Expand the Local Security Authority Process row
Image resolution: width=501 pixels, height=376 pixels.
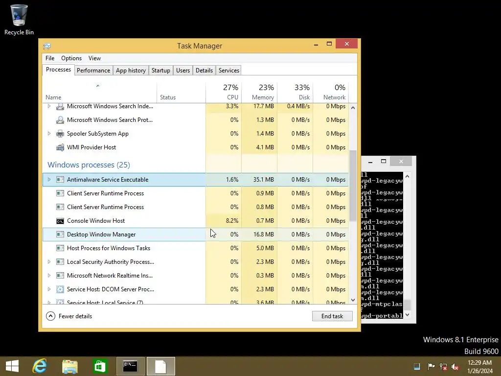[x=49, y=262]
